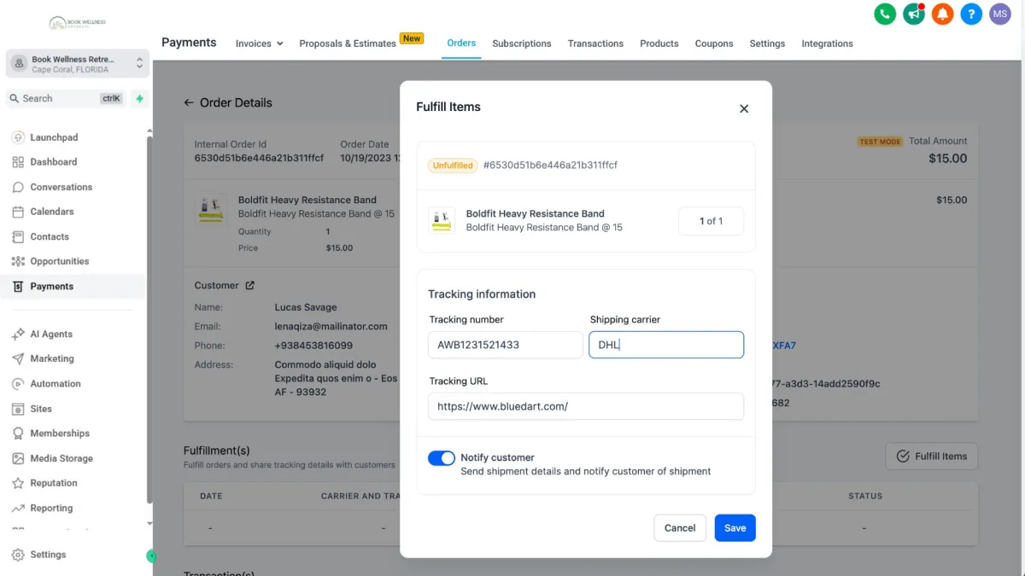Click the Memberships sidebar icon
This screenshot has width=1025, height=576.
pyautogui.click(x=18, y=433)
